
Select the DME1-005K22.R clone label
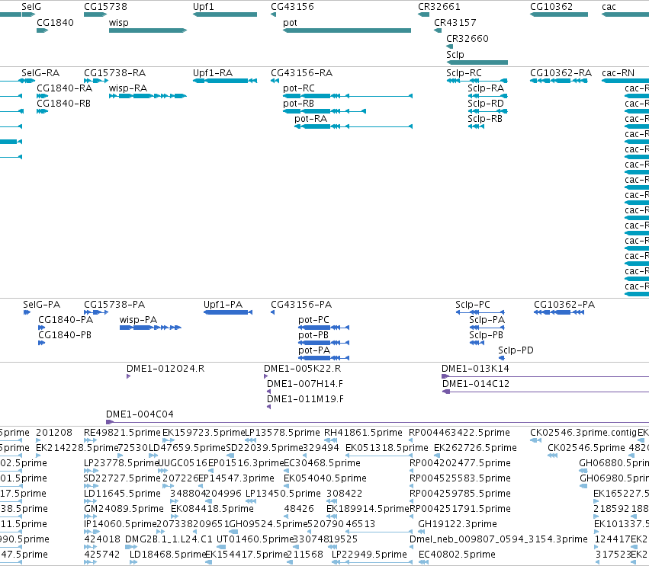click(303, 369)
